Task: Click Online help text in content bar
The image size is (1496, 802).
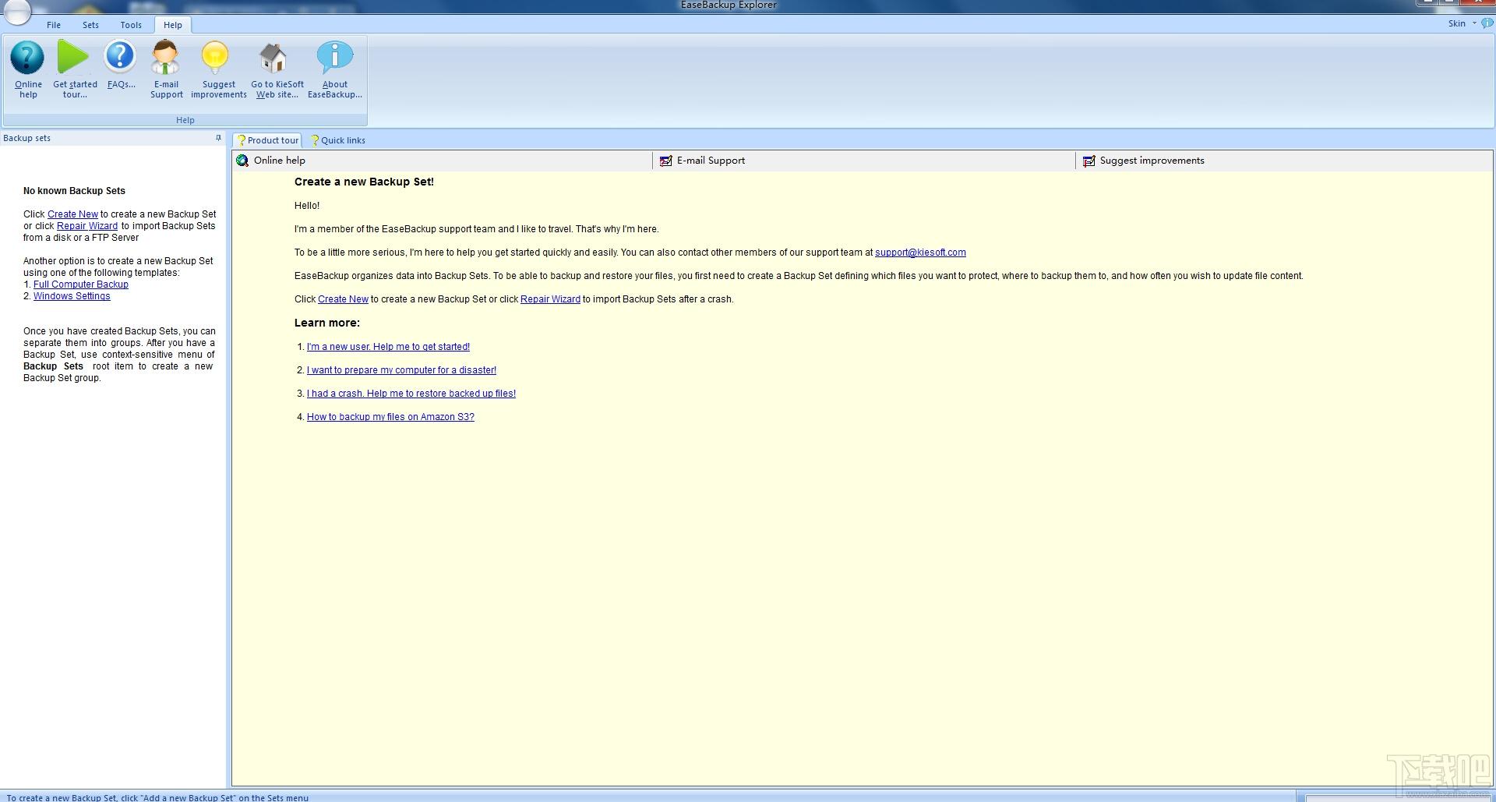Action: click(x=280, y=161)
